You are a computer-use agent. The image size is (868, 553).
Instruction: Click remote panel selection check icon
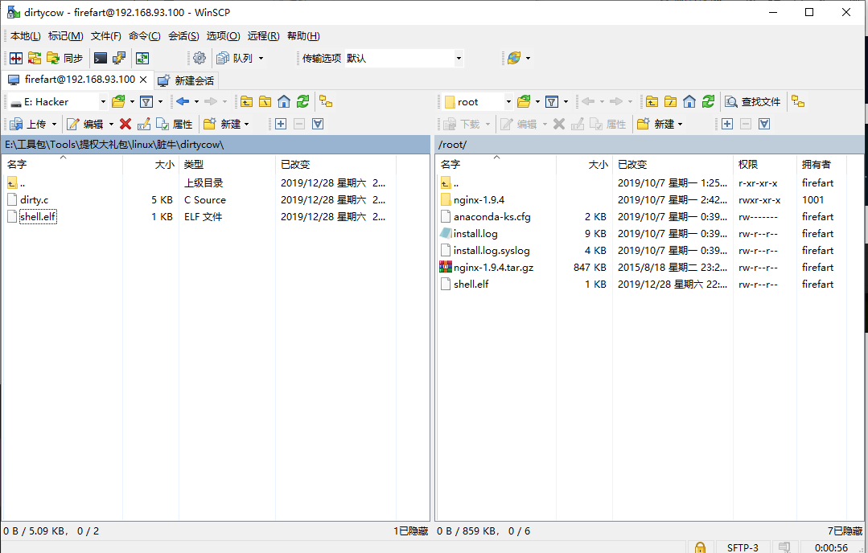click(x=764, y=125)
